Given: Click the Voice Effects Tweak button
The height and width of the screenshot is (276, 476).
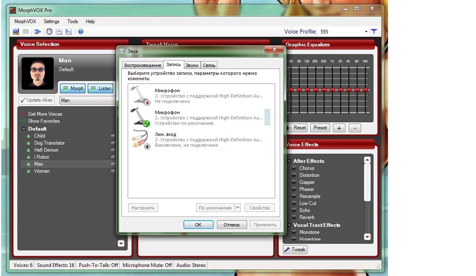Looking at the screenshot, I should click(x=295, y=250).
